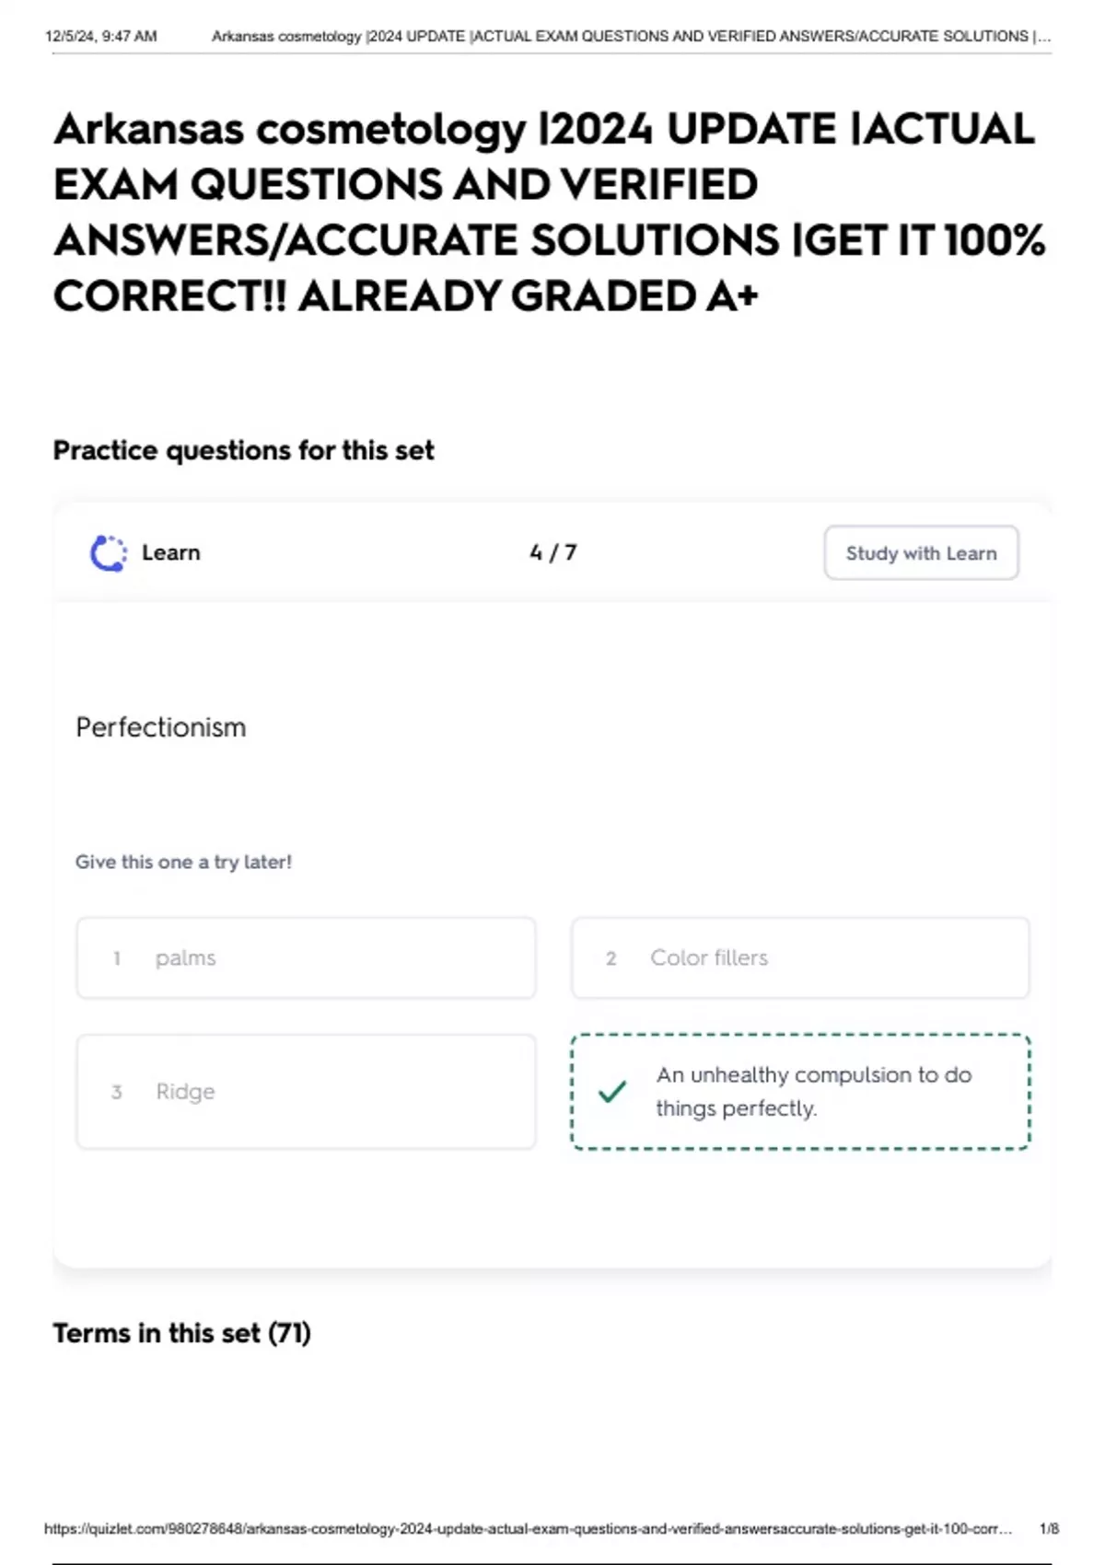Click the Learn spinner logo icon
Screen dimensions: 1105x1565
click(109, 553)
